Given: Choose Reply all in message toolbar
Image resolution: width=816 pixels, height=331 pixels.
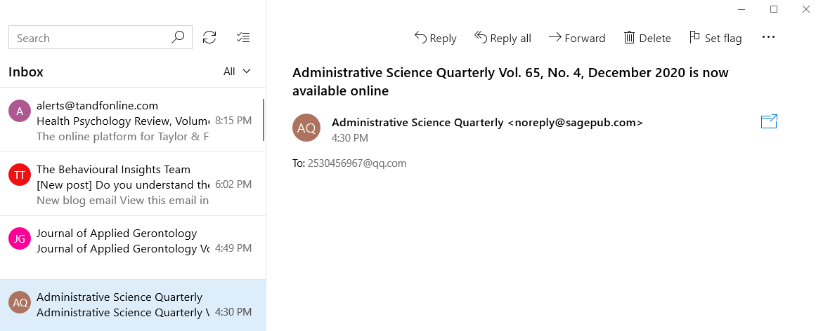Looking at the screenshot, I should tap(503, 38).
